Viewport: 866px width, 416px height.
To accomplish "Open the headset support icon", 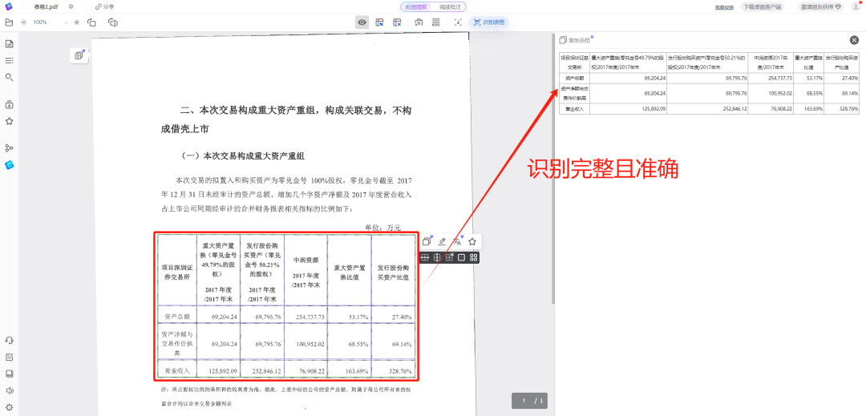I will tap(9, 341).
